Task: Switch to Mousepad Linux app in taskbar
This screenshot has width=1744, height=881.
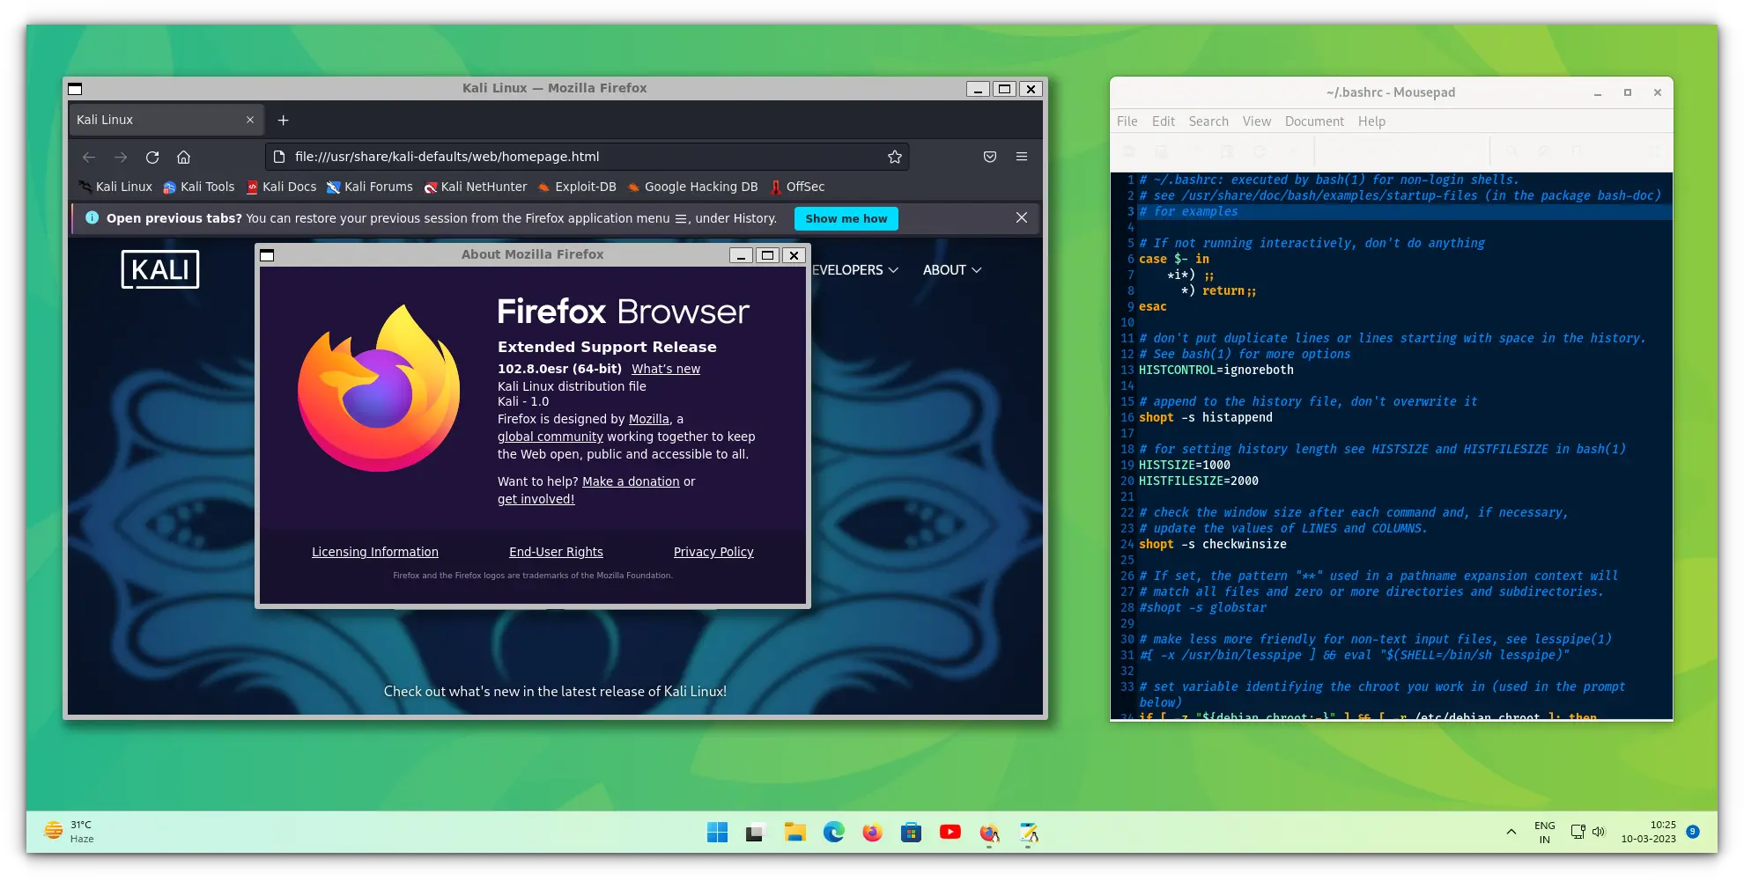Action: [1028, 833]
